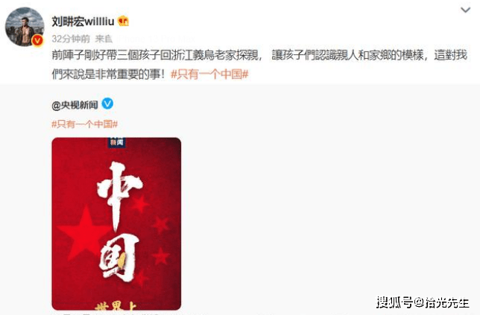The height and width of the screenshot is (315, 480).
Task: Click post text starting with 前陣子剛好
Action: pos(259,55)
